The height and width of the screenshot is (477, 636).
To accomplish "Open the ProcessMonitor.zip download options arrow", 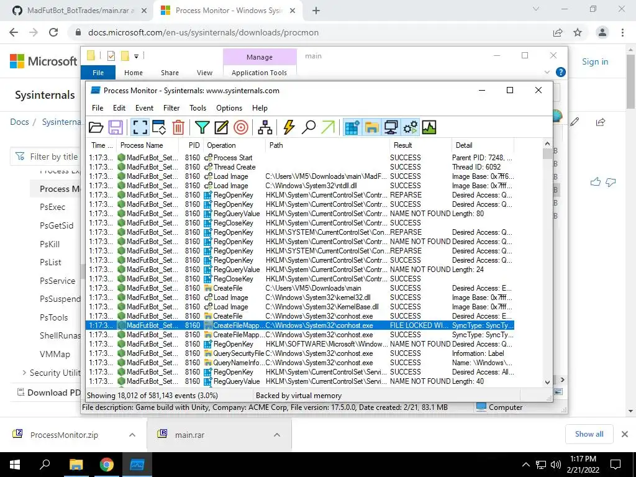I will [x=132, y=435].
